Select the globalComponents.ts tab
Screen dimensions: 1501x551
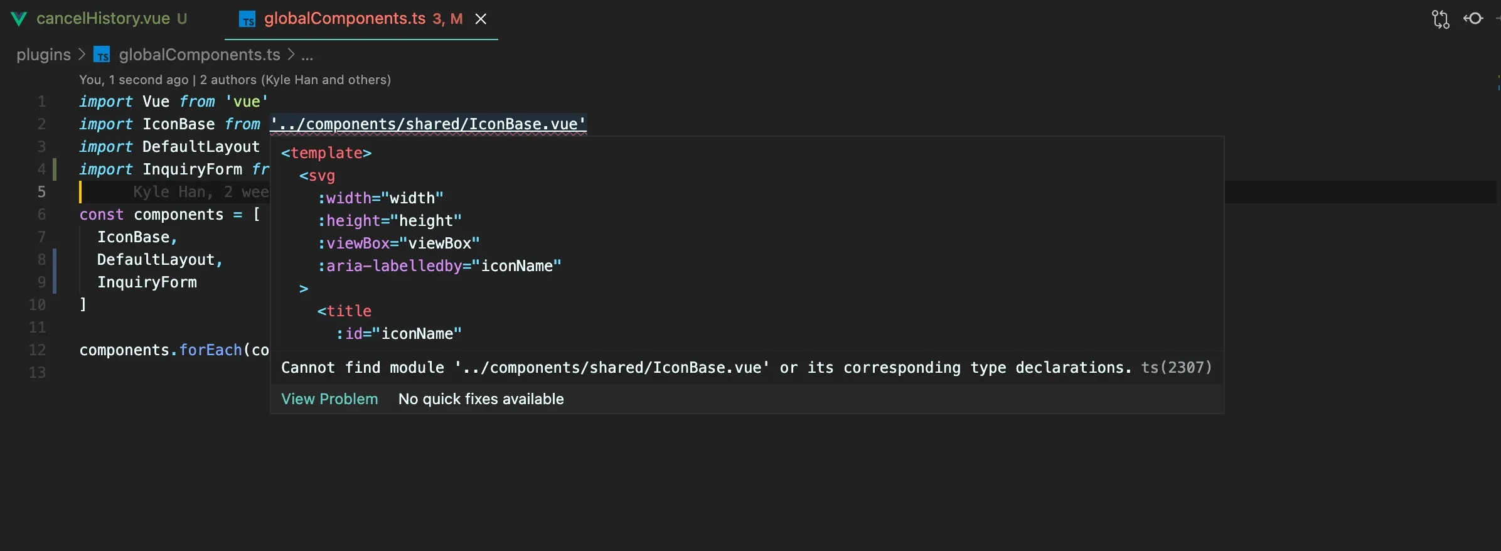click(345, 19)
